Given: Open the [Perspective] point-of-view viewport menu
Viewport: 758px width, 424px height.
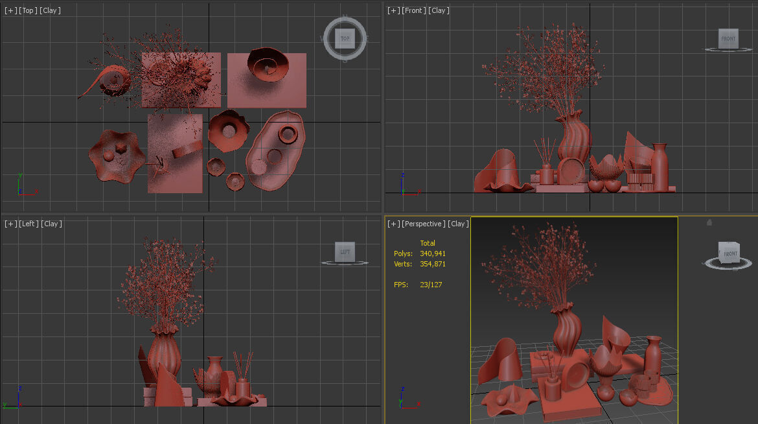Looking at the screenshot, I should click(424, 224).
